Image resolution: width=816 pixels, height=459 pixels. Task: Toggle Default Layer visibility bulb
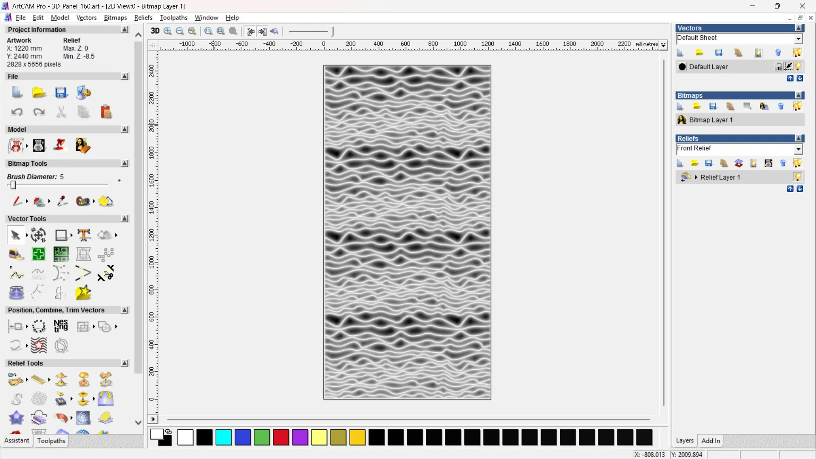[x=798, y=67]
